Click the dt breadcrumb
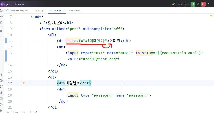Screen dimensions: 214x113 [x=36, y=112]
